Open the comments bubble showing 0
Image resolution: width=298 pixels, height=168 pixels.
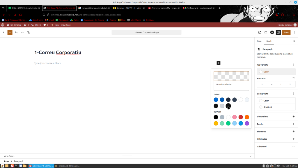coord(46,25)
